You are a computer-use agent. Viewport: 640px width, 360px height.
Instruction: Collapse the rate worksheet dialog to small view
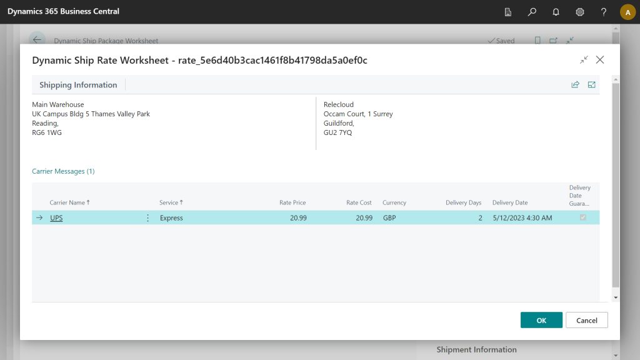tap(584, 60)
